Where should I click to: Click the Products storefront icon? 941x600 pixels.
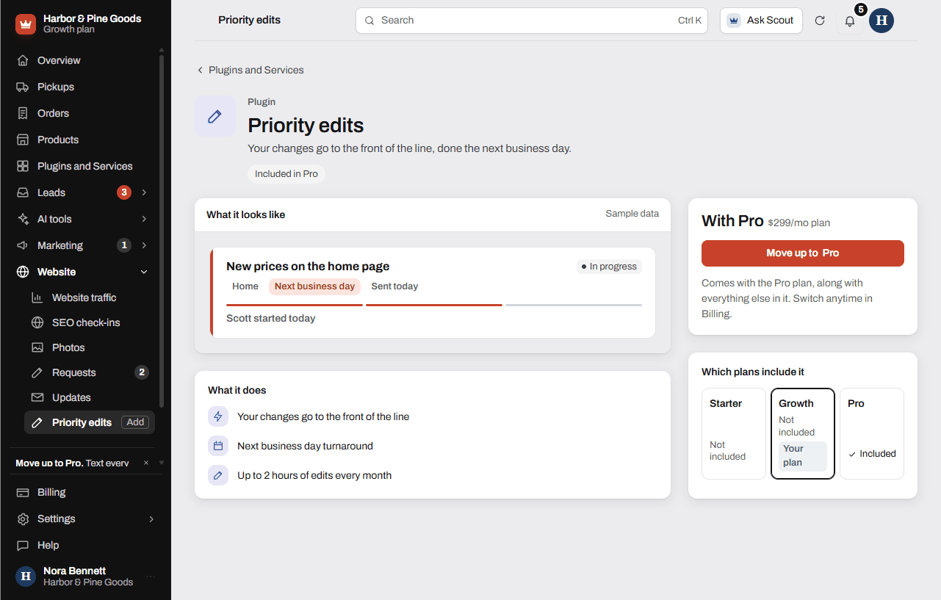click(x=23, y=140)
